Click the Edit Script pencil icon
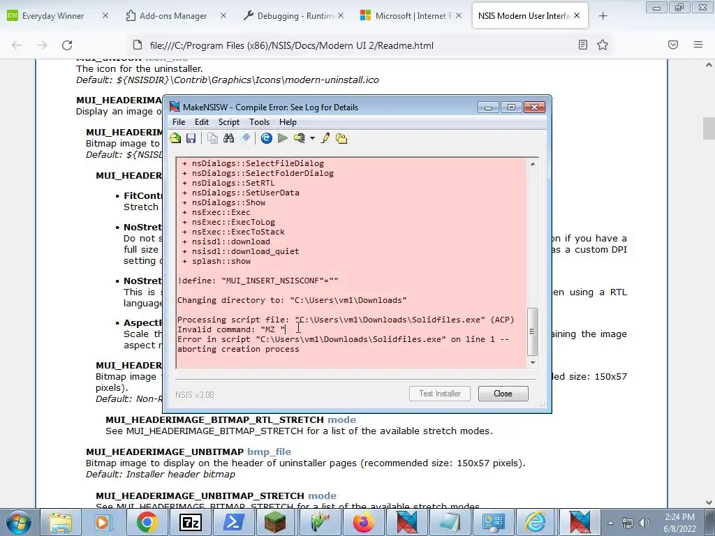This screenshot has height=536, width=715. click(325, 138)
